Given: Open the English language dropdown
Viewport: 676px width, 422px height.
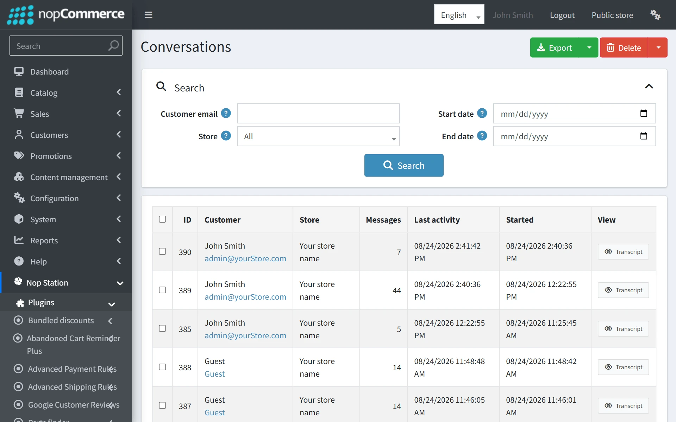Looking at the screenshot, I should click(459, 15).
